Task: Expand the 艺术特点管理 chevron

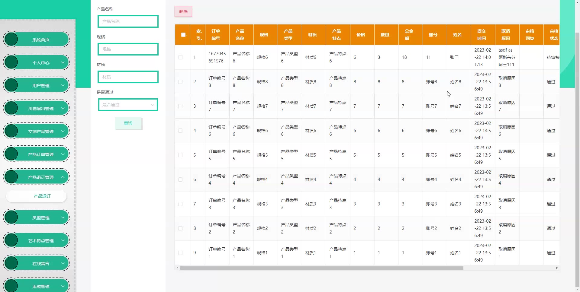Action: click(x=63, y=240)
